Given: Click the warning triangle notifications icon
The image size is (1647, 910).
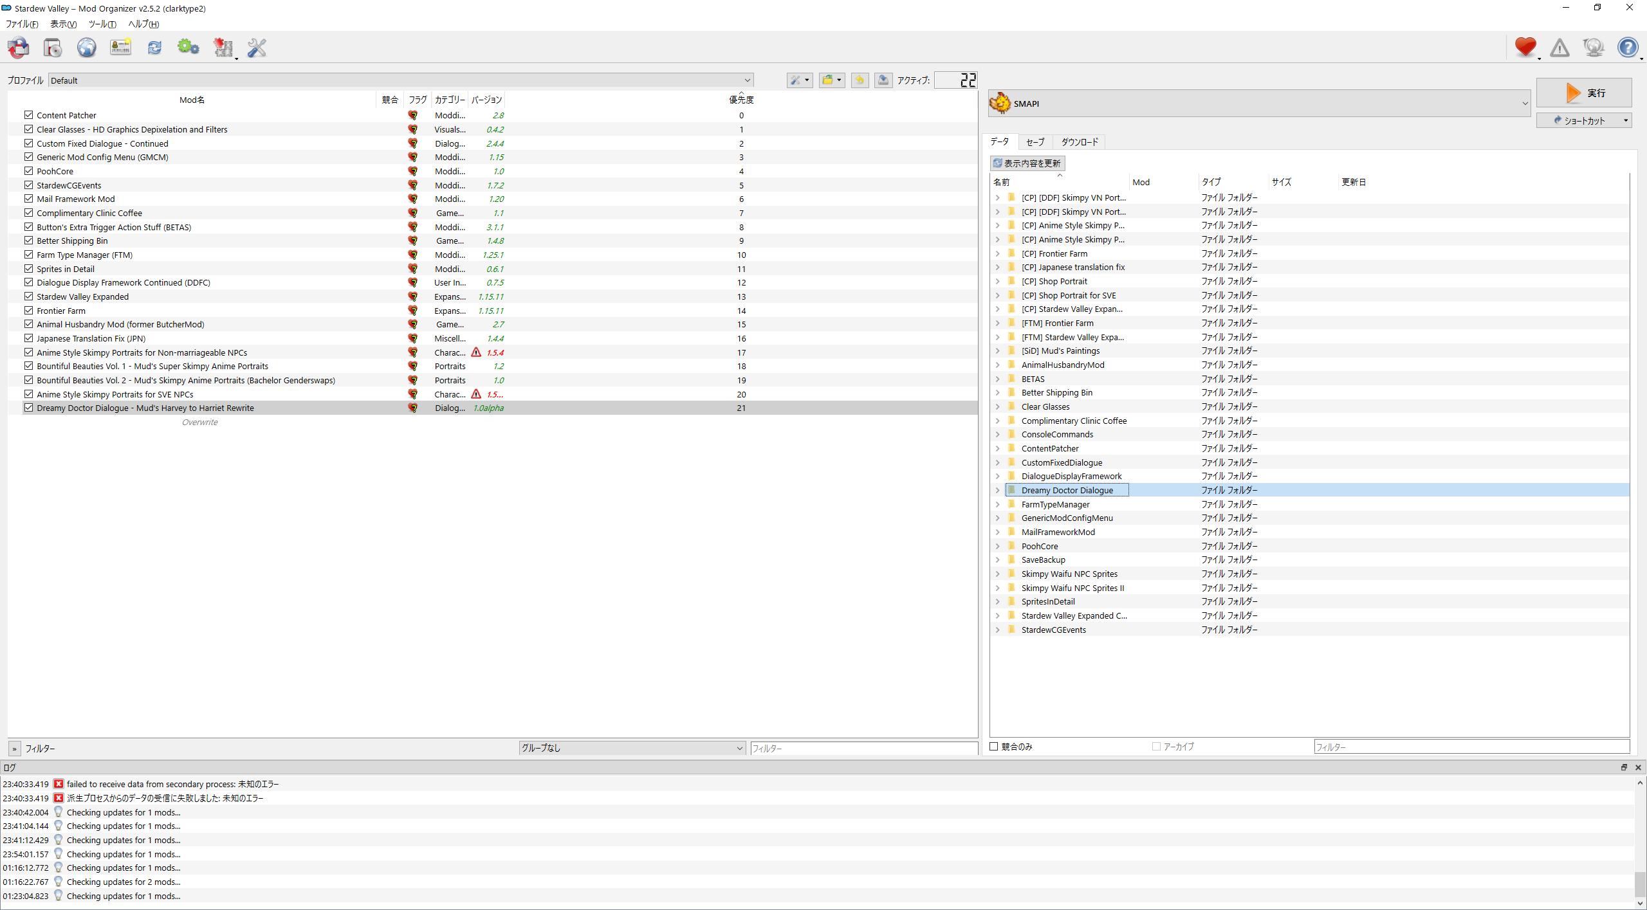Looking at the screenshot, I should 1560,48.
